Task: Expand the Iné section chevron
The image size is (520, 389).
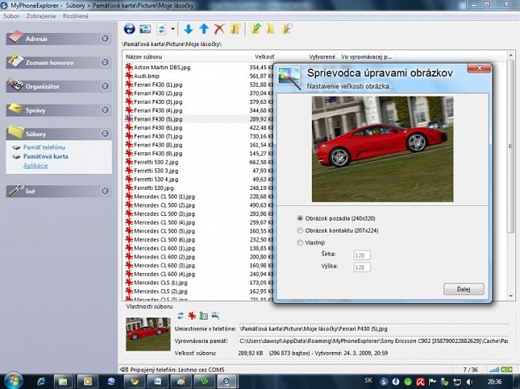Action: [105, 191]
